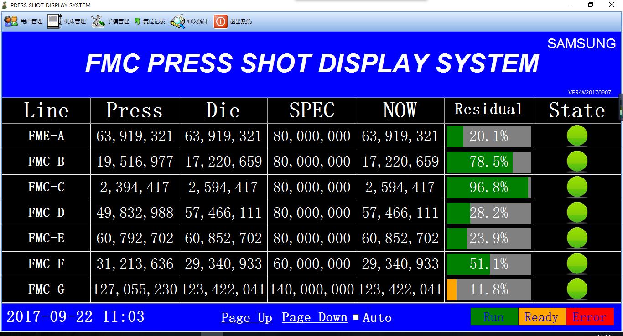623x336 pixels.
Task: Select the FMC-B line cell
Action: [46, 162]
